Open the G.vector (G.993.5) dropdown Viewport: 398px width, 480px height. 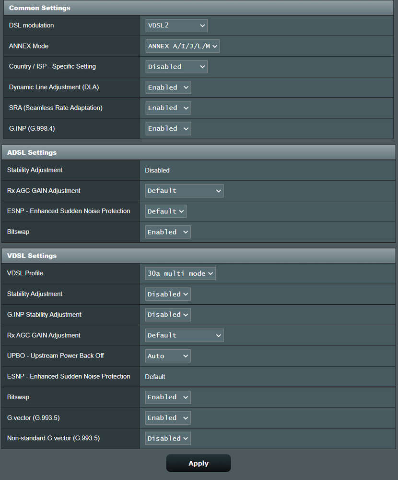[x=168, y=418]
